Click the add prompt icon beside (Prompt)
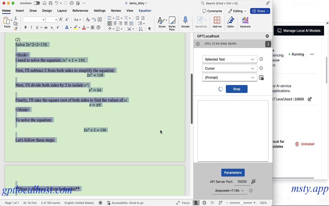The width and height of the screenshot is (329, 206). coord(261,78)
